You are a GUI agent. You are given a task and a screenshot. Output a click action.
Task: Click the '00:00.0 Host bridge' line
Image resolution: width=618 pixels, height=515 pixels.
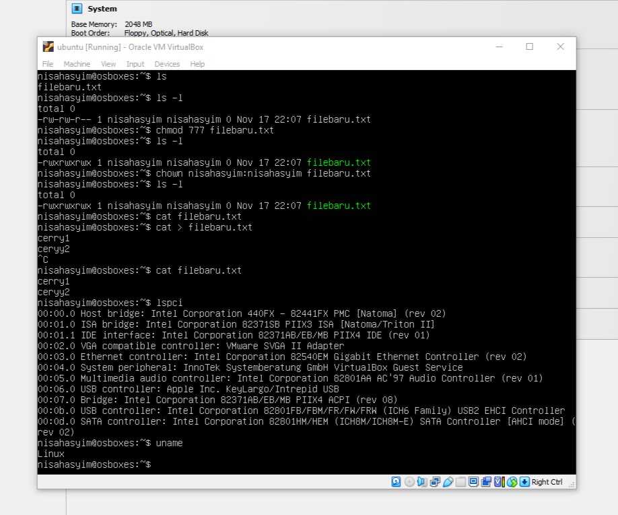(x=242, y=313)
